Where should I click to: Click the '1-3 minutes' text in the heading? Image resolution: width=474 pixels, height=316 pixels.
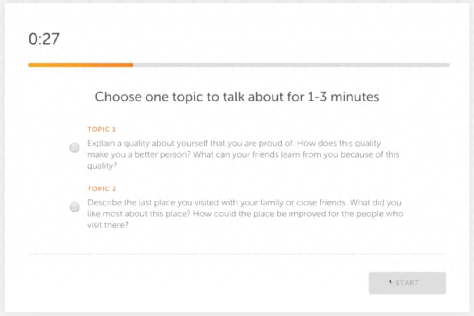[x=343, y=97]
